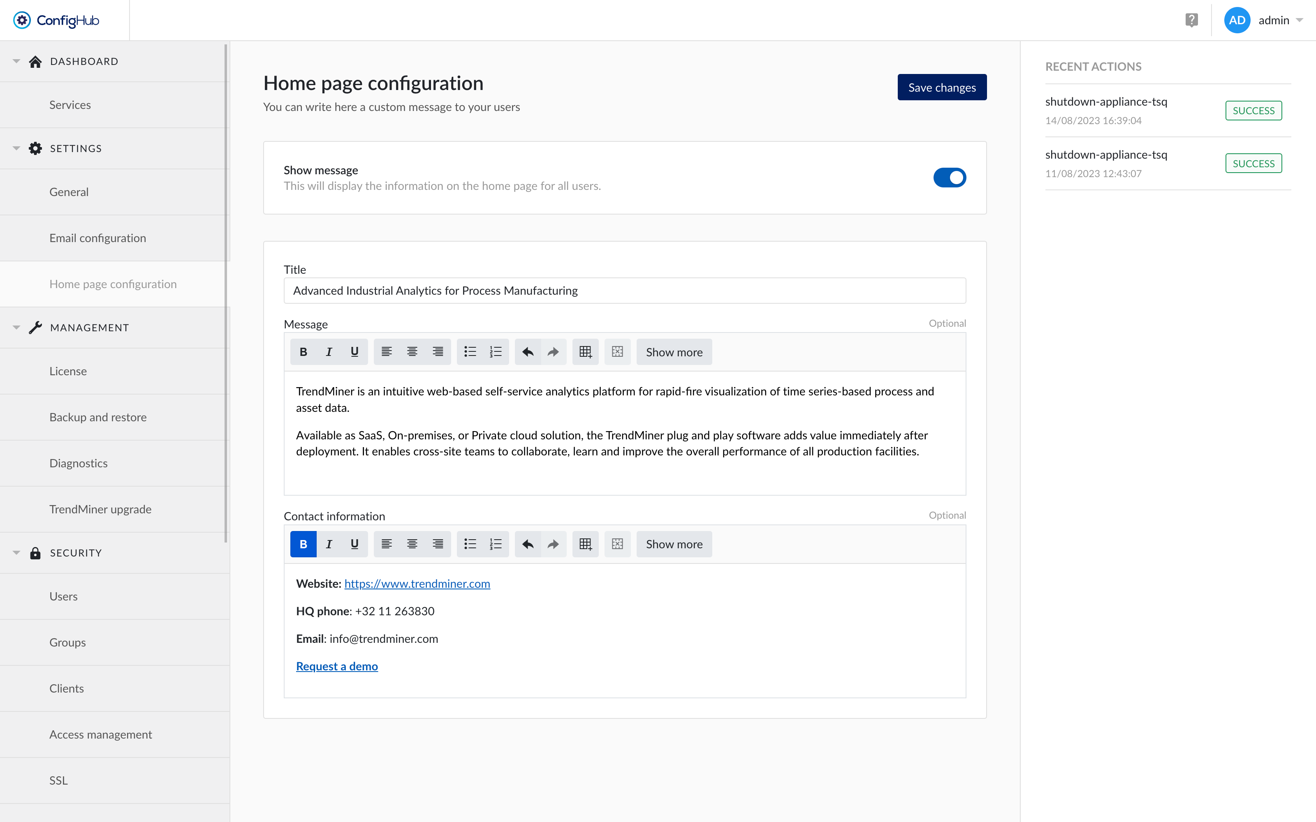Click the ConfigHub logo

pos(56,20)
